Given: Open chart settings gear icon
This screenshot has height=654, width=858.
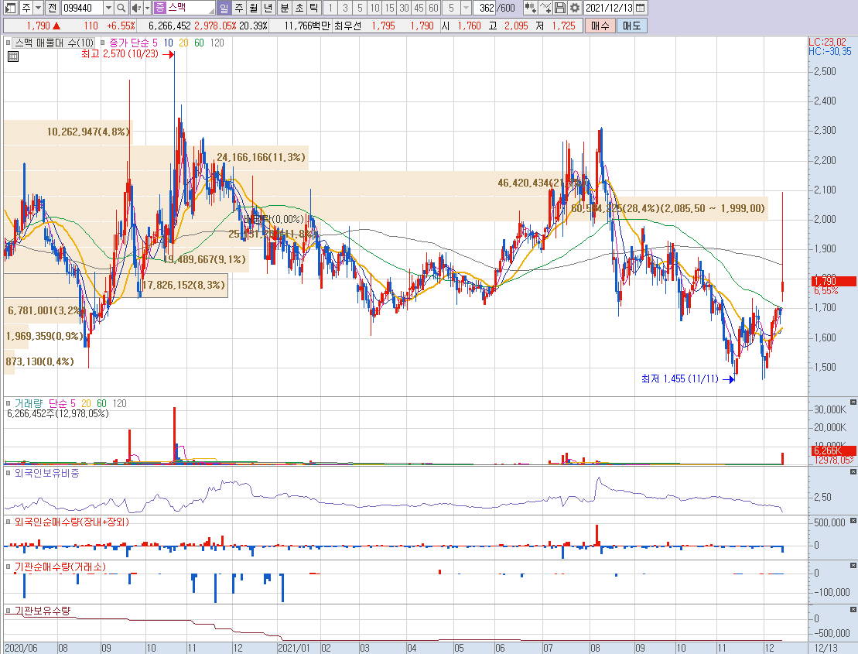Looking at the screenshot, I should point(575,8).
